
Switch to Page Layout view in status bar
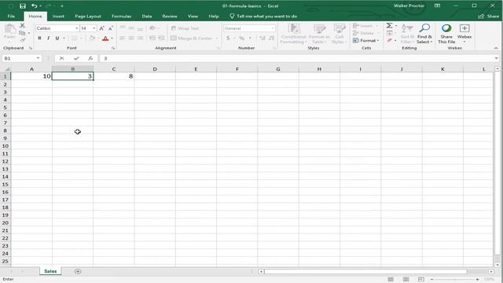point(406,280)
